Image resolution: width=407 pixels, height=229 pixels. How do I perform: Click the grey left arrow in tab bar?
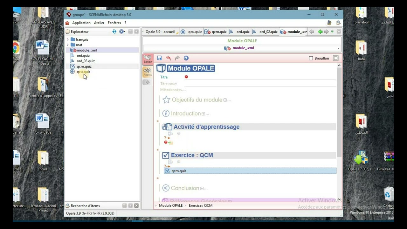[x=312, y=31]
